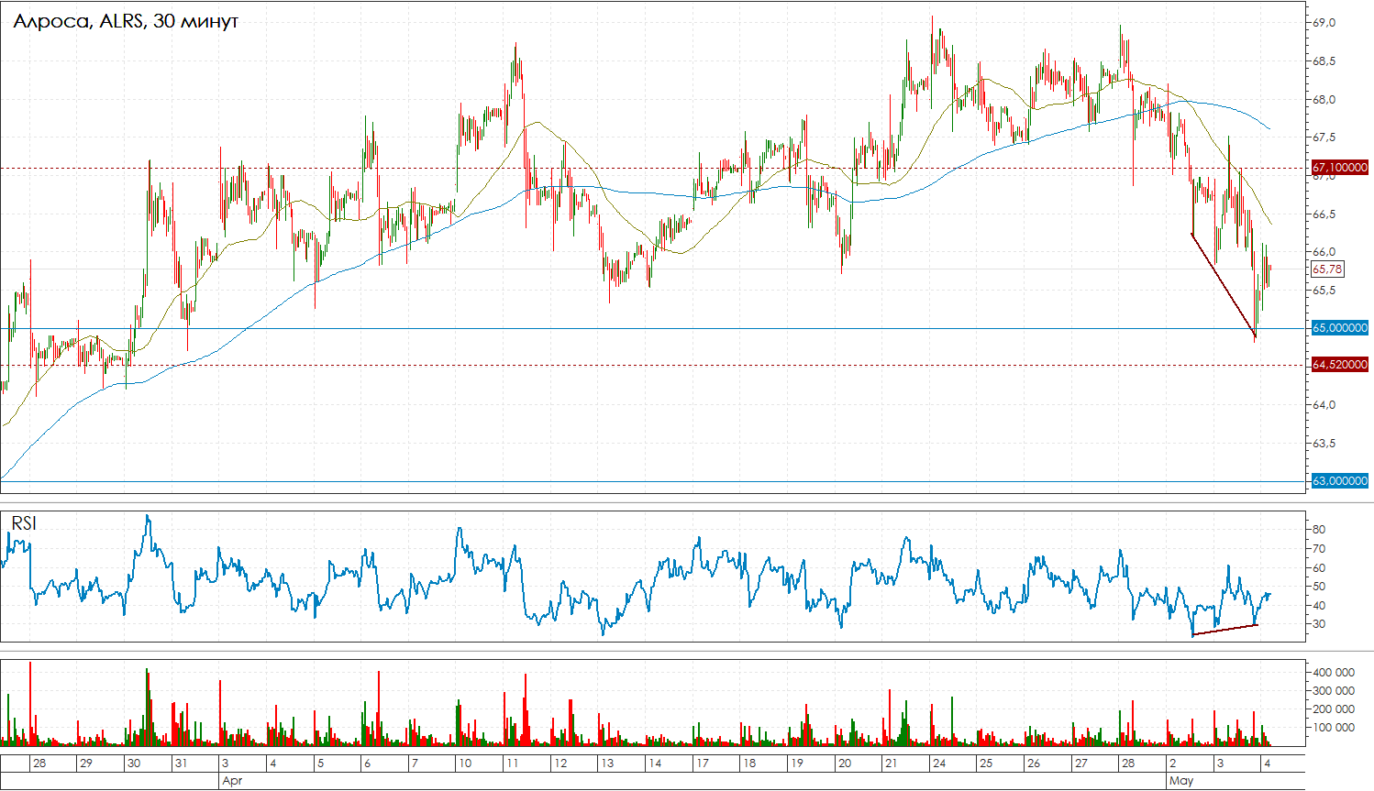Image resolution: width=1374 pixels, height=791 pixels.
Task: Click the RSI scale value 40
Action: [x=1319, y=606]
